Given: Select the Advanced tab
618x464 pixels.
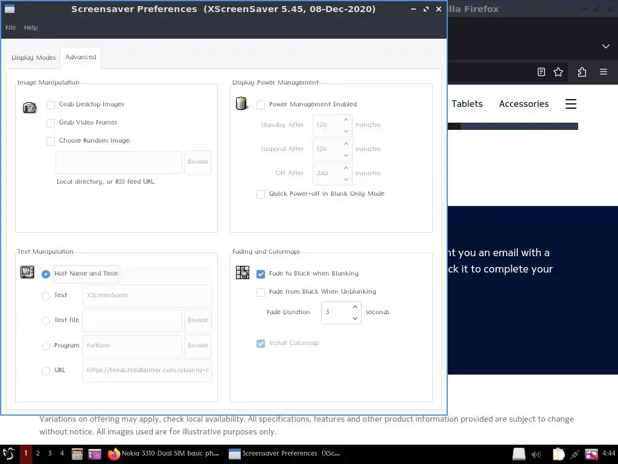Looking at the screenshot, I should [80, 57].
